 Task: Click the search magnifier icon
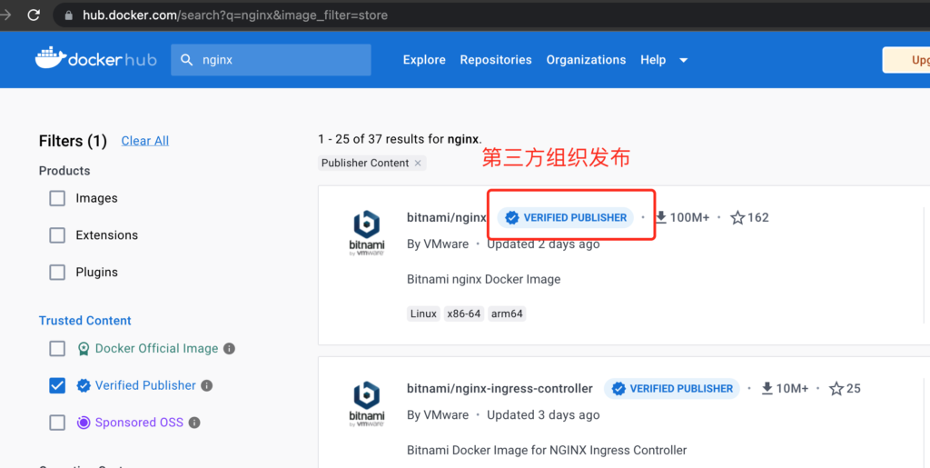click(187, 60)
